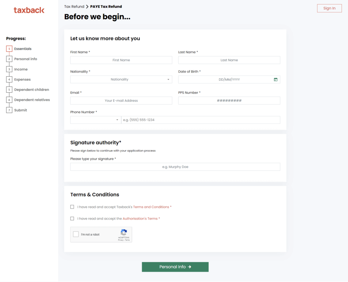Screen dimensions: 348x282
Task: Click the breadcrumb chevron after Tax Refund
Action: point(87,7)
